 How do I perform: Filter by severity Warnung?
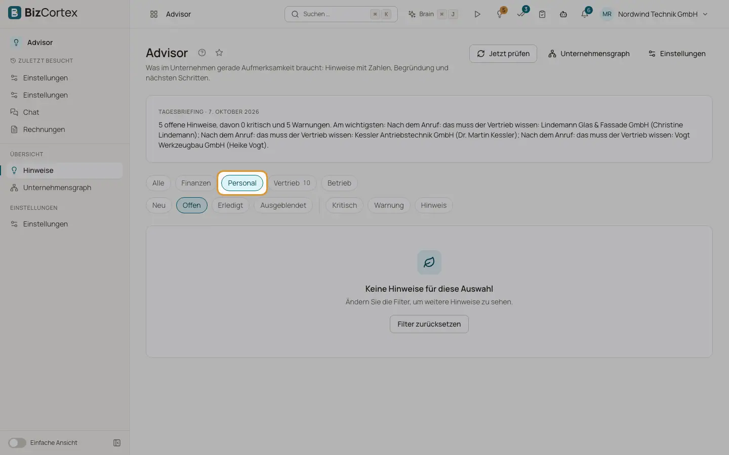(x=389, y=205)
